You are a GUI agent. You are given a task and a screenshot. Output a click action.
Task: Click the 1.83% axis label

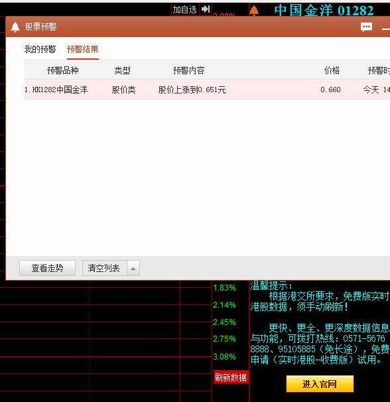tap(224, 288)
